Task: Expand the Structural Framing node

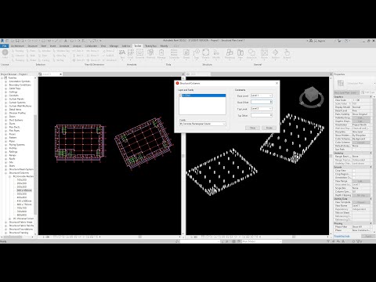Action: click(6, 233)
